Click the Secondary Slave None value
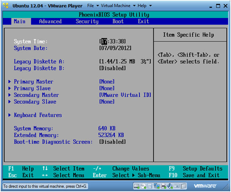Viewport: 231px width, 192px height. [x=107, y=102]
